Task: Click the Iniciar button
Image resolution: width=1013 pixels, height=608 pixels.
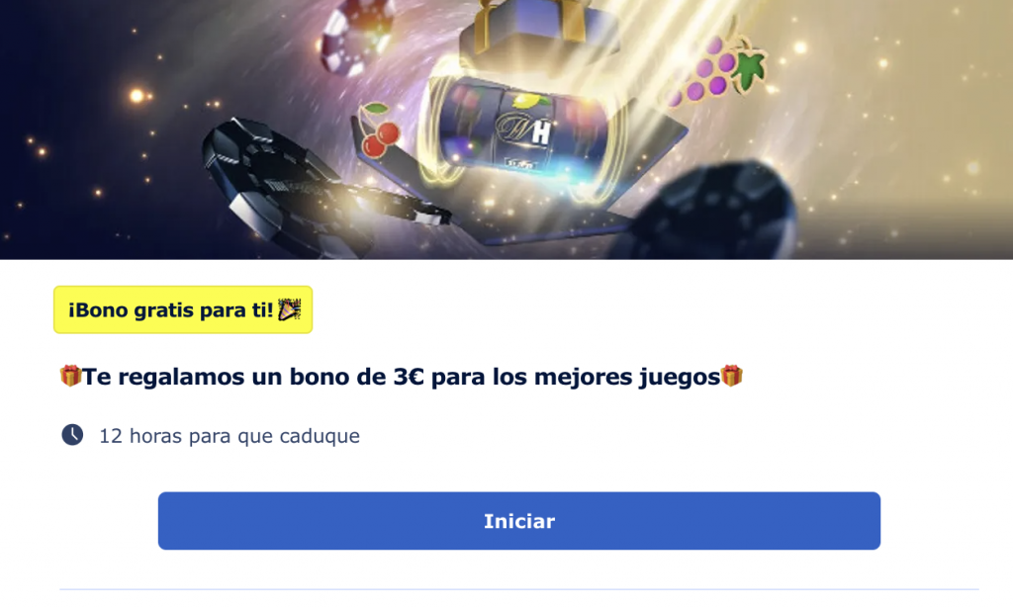Action: pyautogui.click(x=518, y=521)
